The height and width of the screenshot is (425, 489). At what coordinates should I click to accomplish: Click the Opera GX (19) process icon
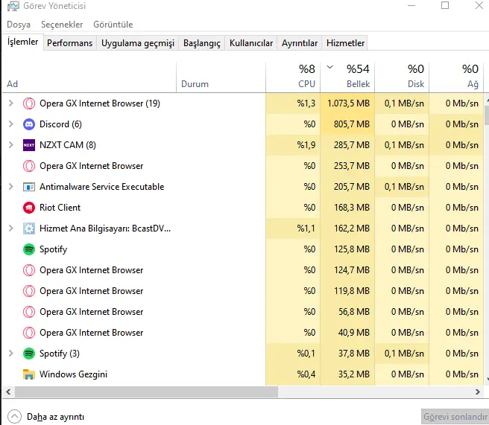tap(29, 103)
